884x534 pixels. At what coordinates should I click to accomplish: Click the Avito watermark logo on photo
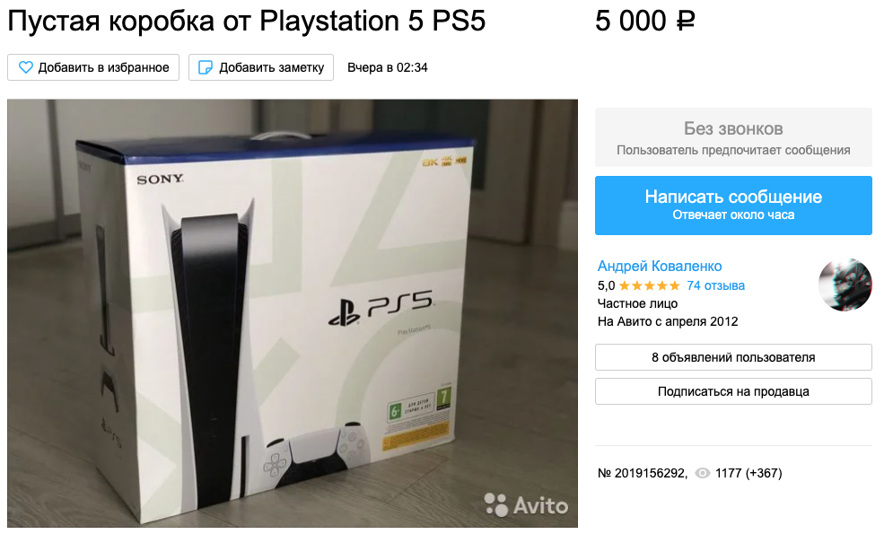[526, 504]
